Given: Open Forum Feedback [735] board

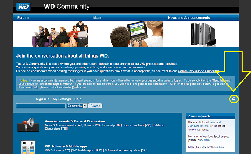Looking at the screenshot, I should 137,125.
